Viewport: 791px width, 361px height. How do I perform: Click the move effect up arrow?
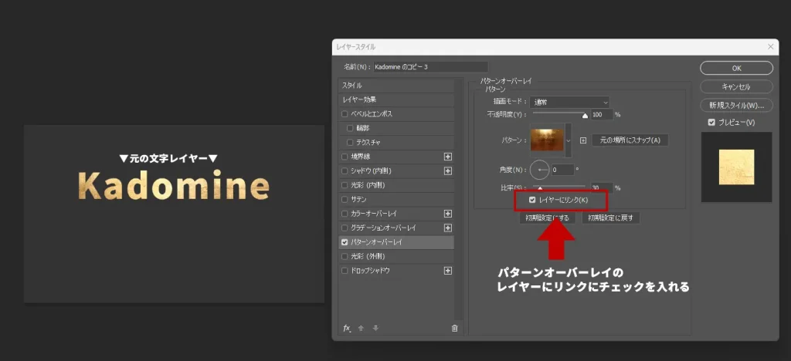[361, 328]
